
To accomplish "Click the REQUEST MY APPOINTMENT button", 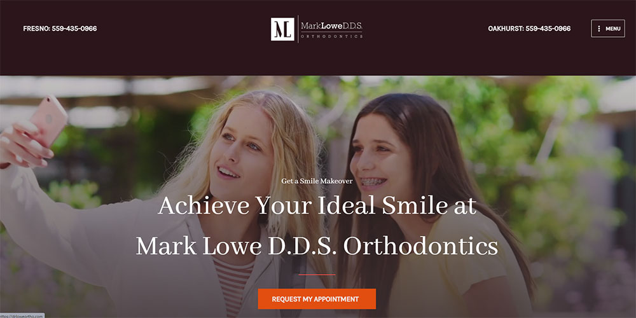I will pyautogui.click(x=317, y=299).
